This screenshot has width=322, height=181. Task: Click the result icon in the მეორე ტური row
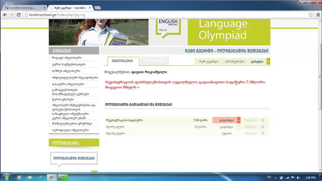click(263, 127)
